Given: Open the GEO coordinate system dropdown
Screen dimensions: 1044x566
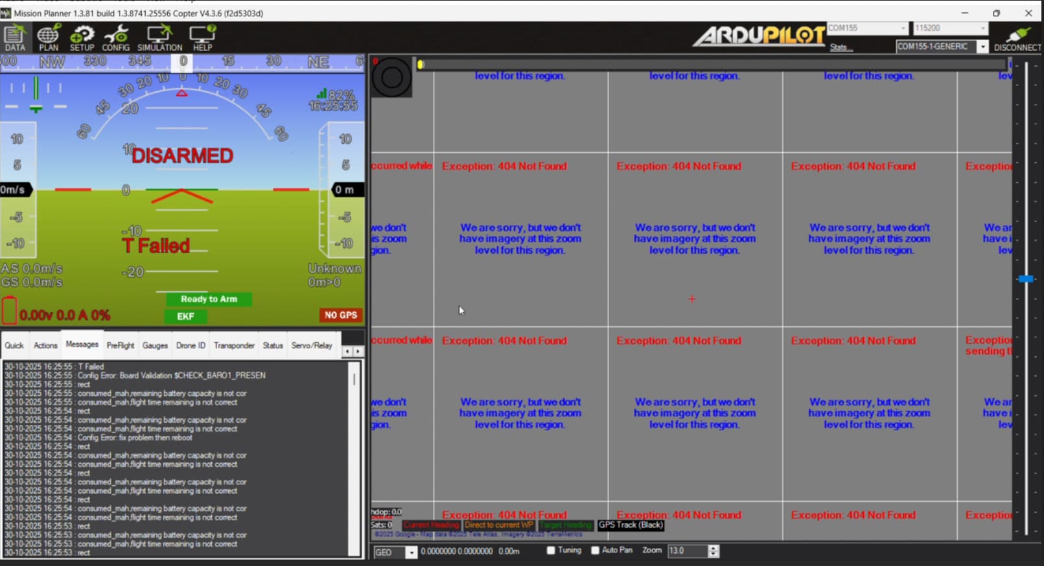Looking at the screenshot, I should pos(411,552).
